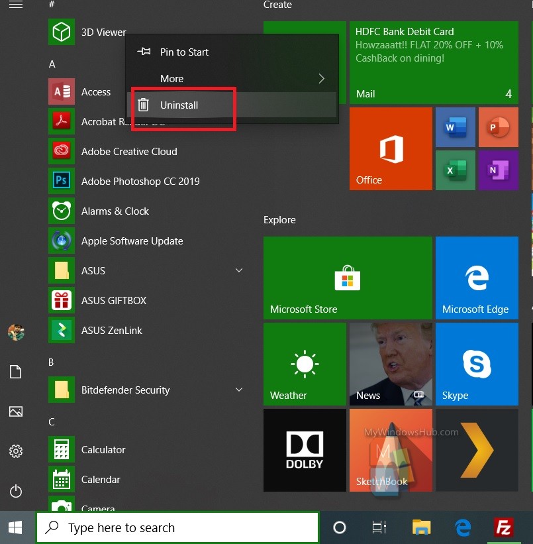The height and width of the screenshot is (544, 533).
Task: Open the Pictures sidebar icon
Action: [16, 411]
